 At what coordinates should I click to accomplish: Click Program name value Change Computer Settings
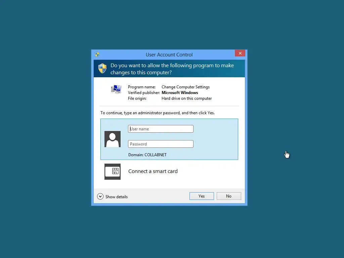[185, 87]
